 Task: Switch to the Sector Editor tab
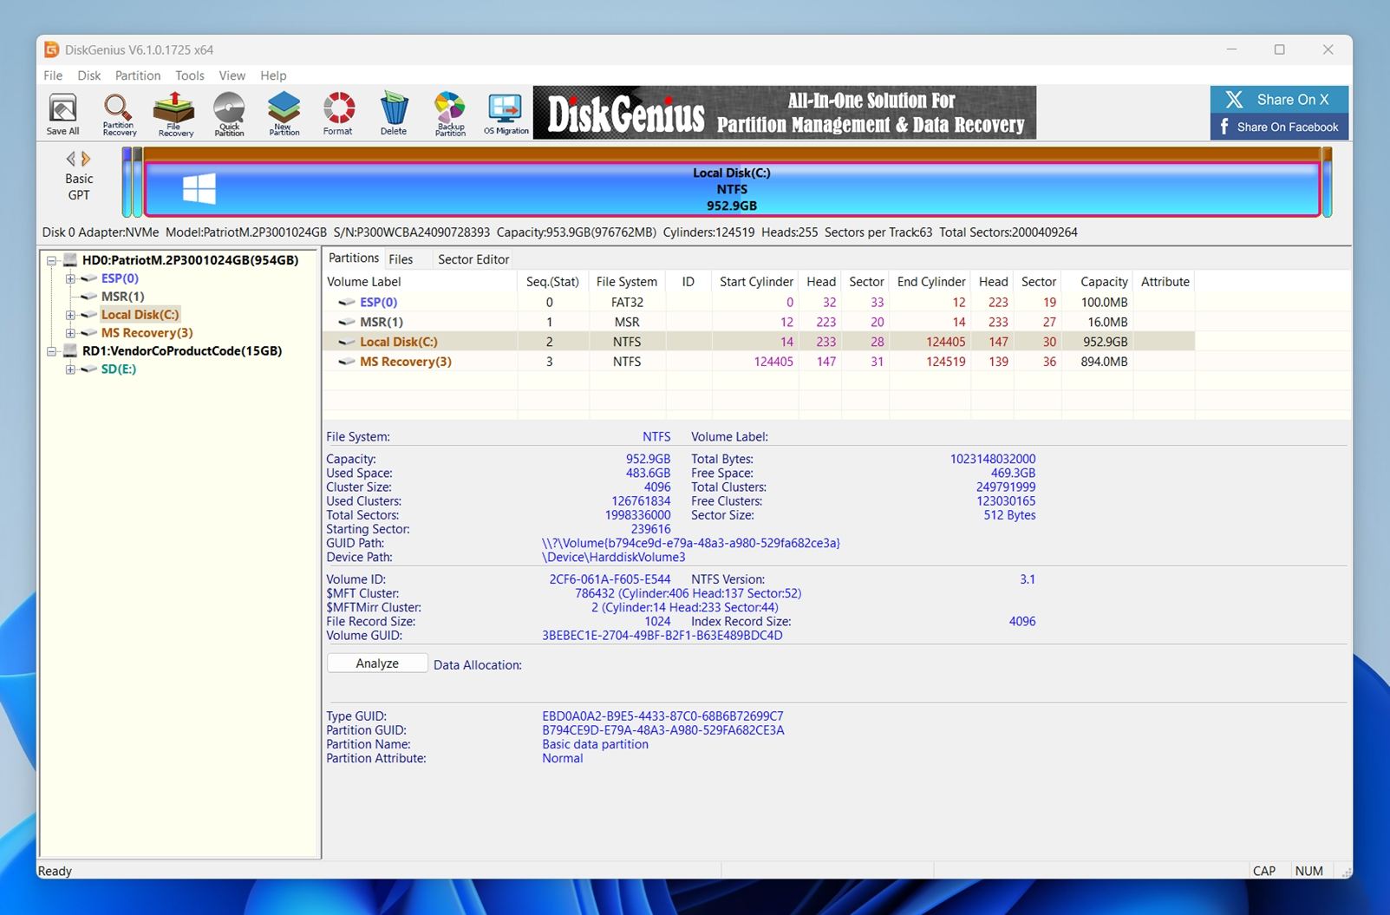coord(473,258)
